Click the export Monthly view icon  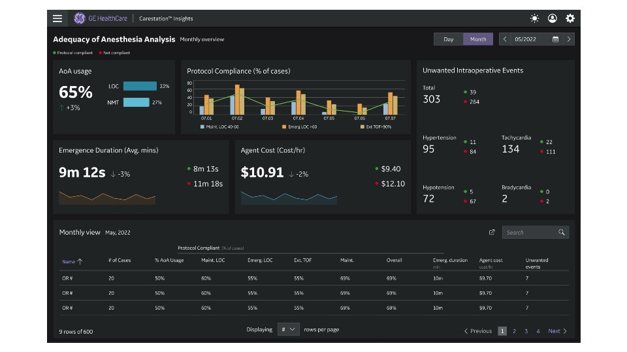coord(492,232)
